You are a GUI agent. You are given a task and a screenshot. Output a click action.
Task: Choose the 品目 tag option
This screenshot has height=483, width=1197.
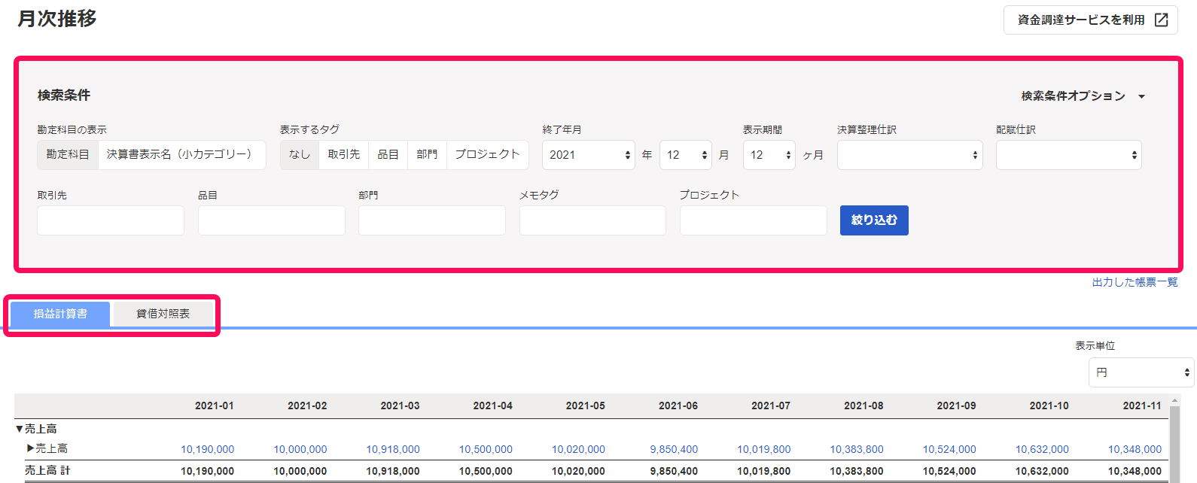click(388, 154)
